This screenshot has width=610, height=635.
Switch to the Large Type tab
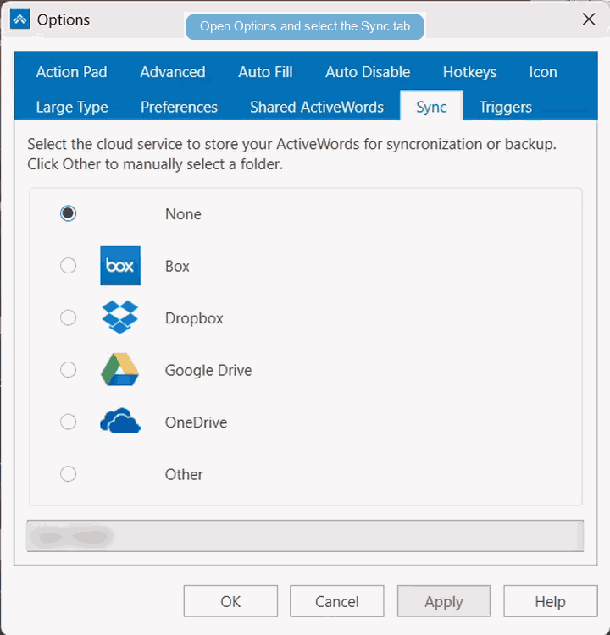tap(72, 107)
